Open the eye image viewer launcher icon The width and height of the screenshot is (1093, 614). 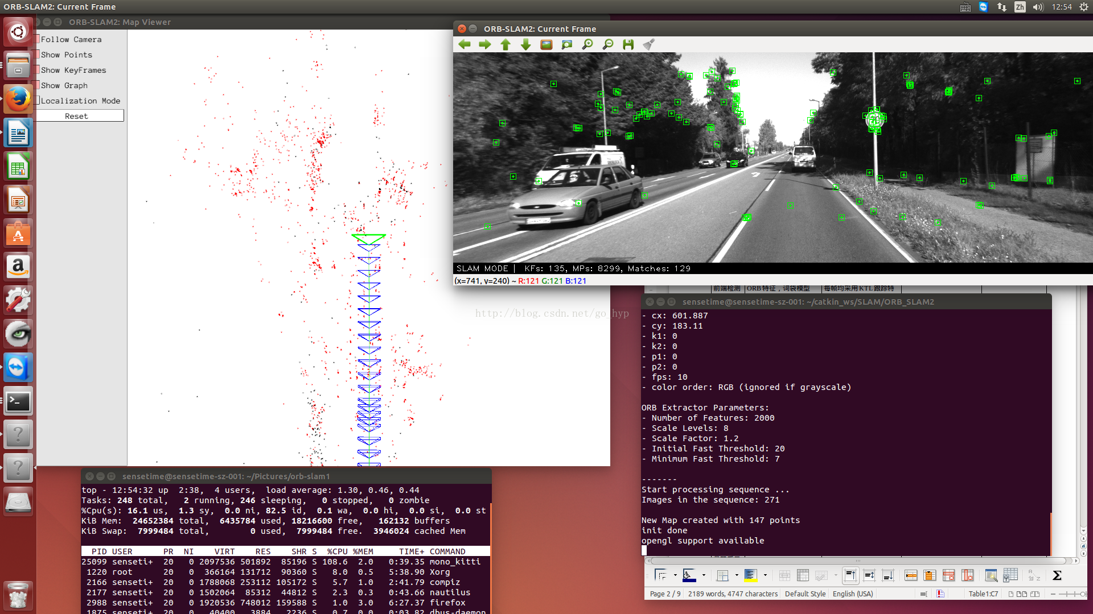point(18,334)
